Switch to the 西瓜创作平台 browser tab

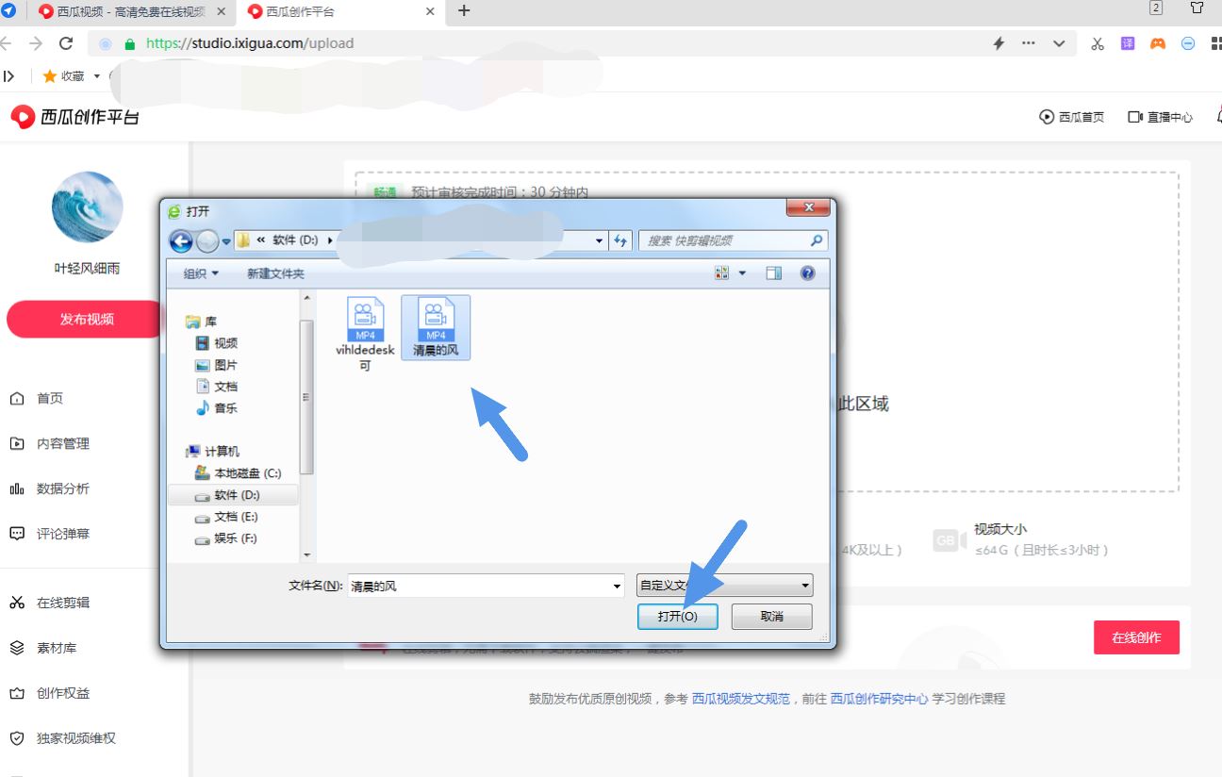coord(339,12)
